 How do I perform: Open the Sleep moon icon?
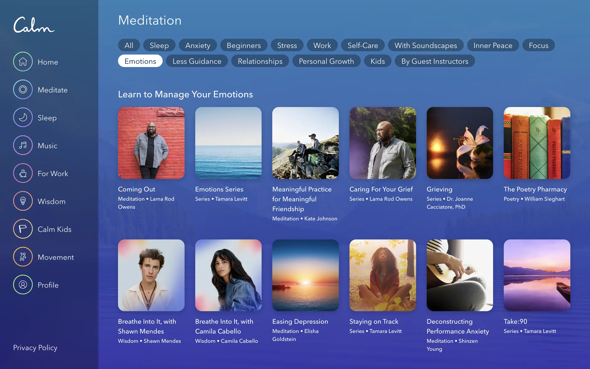point(23,117)
